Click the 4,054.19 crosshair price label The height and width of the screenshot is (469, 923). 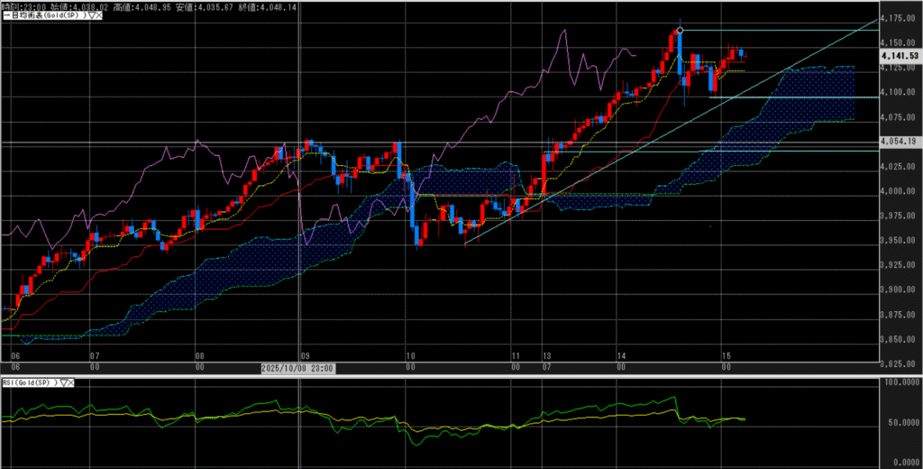(898, 142)
